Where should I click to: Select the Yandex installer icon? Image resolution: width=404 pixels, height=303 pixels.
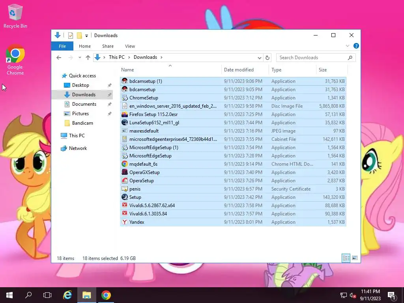point(125,222)
